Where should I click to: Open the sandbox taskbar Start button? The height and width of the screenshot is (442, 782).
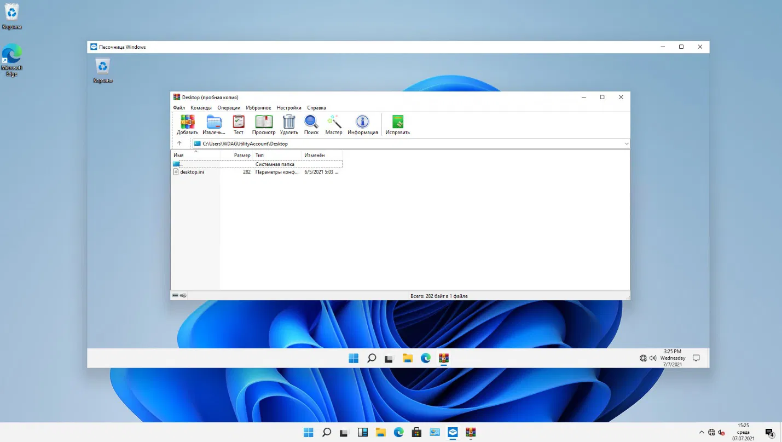point(354,358)
